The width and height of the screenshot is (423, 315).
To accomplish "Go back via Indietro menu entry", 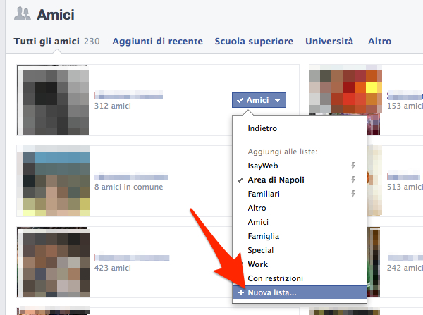I will click(300, 128).
